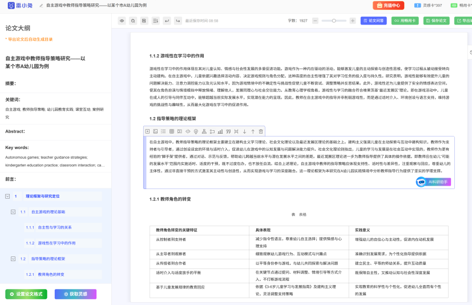Open the search magnifier tool in toolbar
This screenshot has height=305, width=472.
tap(133, 21)
